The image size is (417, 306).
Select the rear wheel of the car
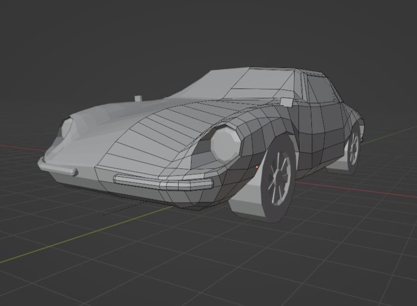[x=354, y=149]
